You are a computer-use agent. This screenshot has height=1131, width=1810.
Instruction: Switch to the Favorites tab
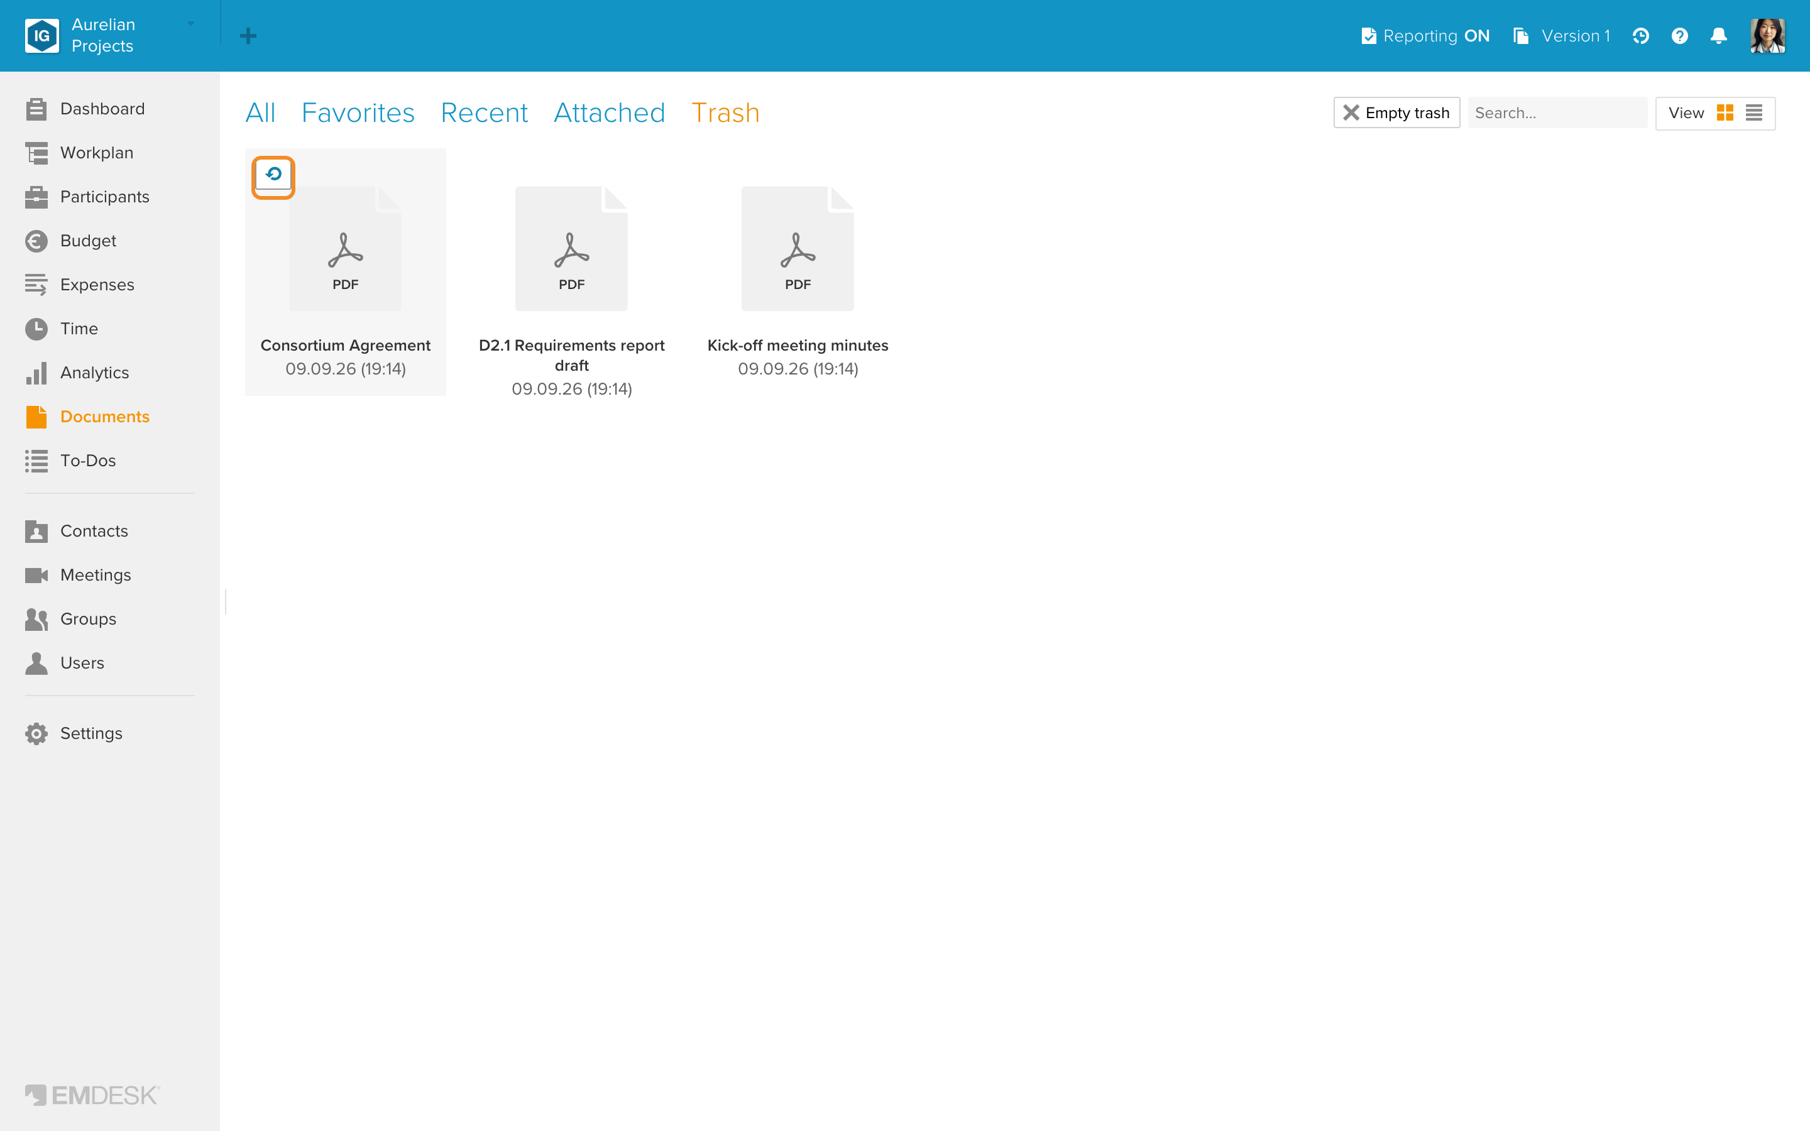pyautogui.click(x=358, y=113)
